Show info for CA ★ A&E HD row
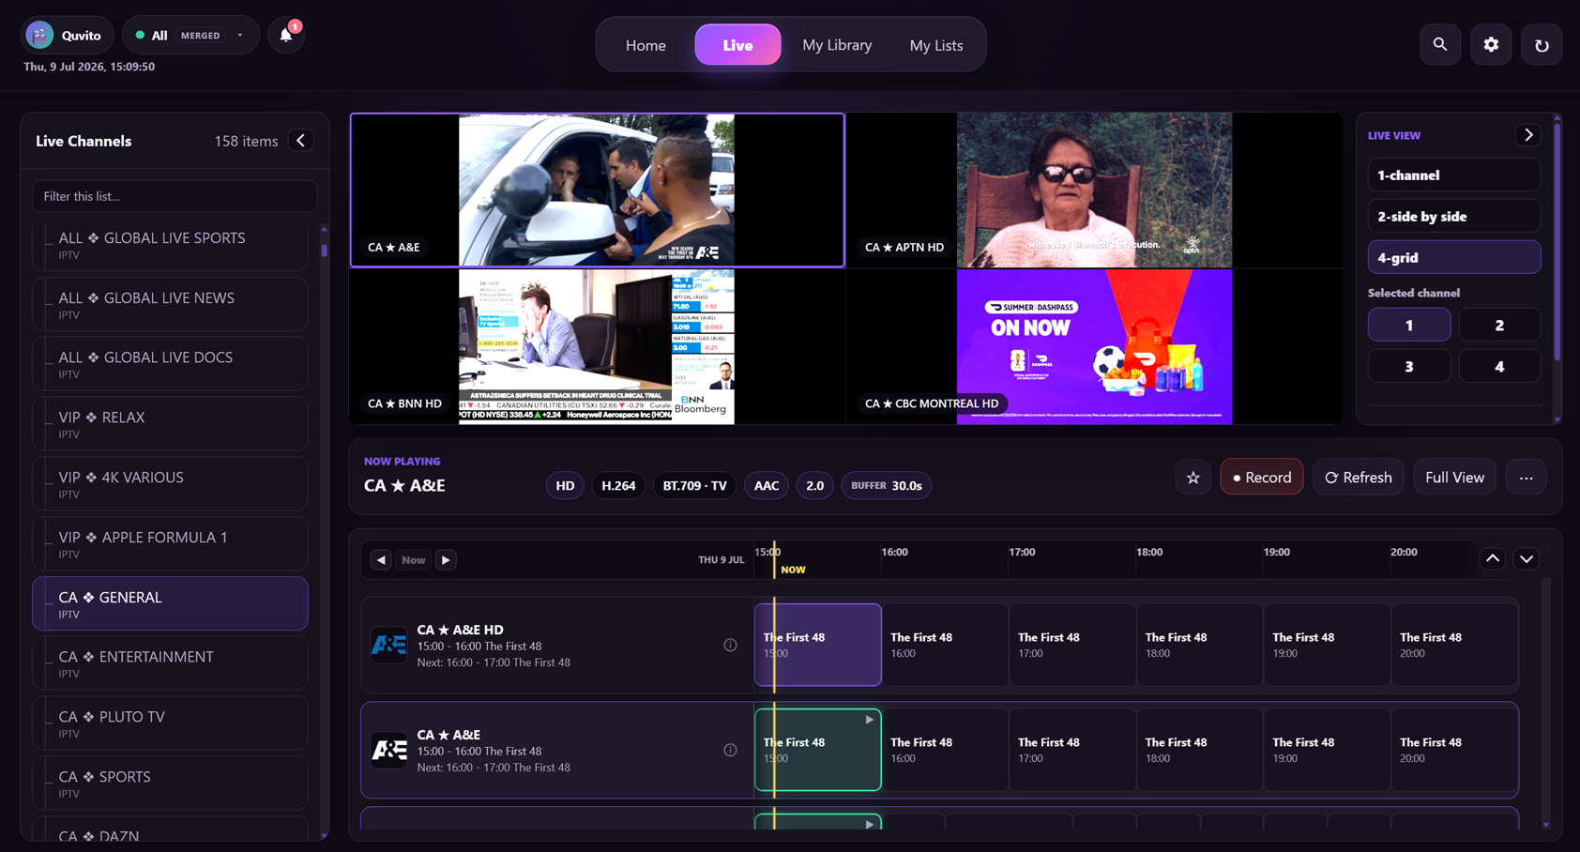Image resolution: width=1580 pixels, height=852 pixels. pos(730,645)
